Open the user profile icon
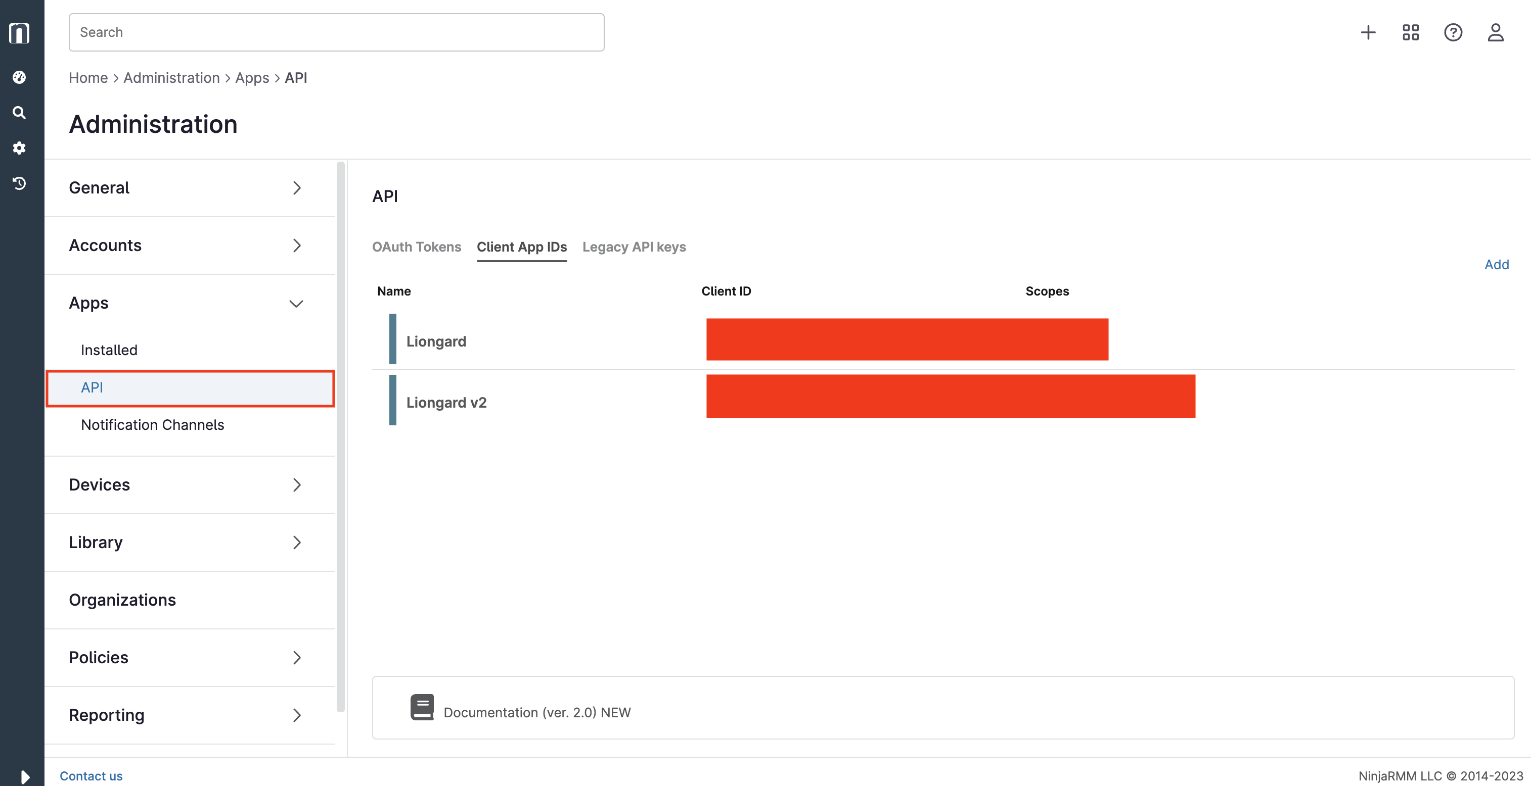1531x786 pixels. tap(1495, 32)
